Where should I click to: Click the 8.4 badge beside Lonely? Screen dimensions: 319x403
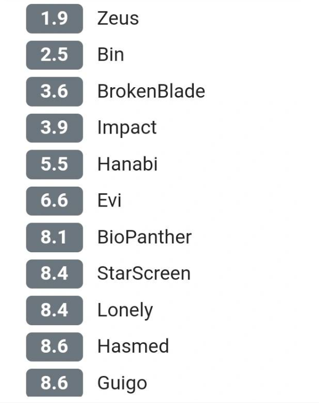tap(55, 310)
